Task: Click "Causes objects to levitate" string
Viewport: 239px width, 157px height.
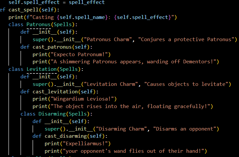Action: tap(187, 84)
